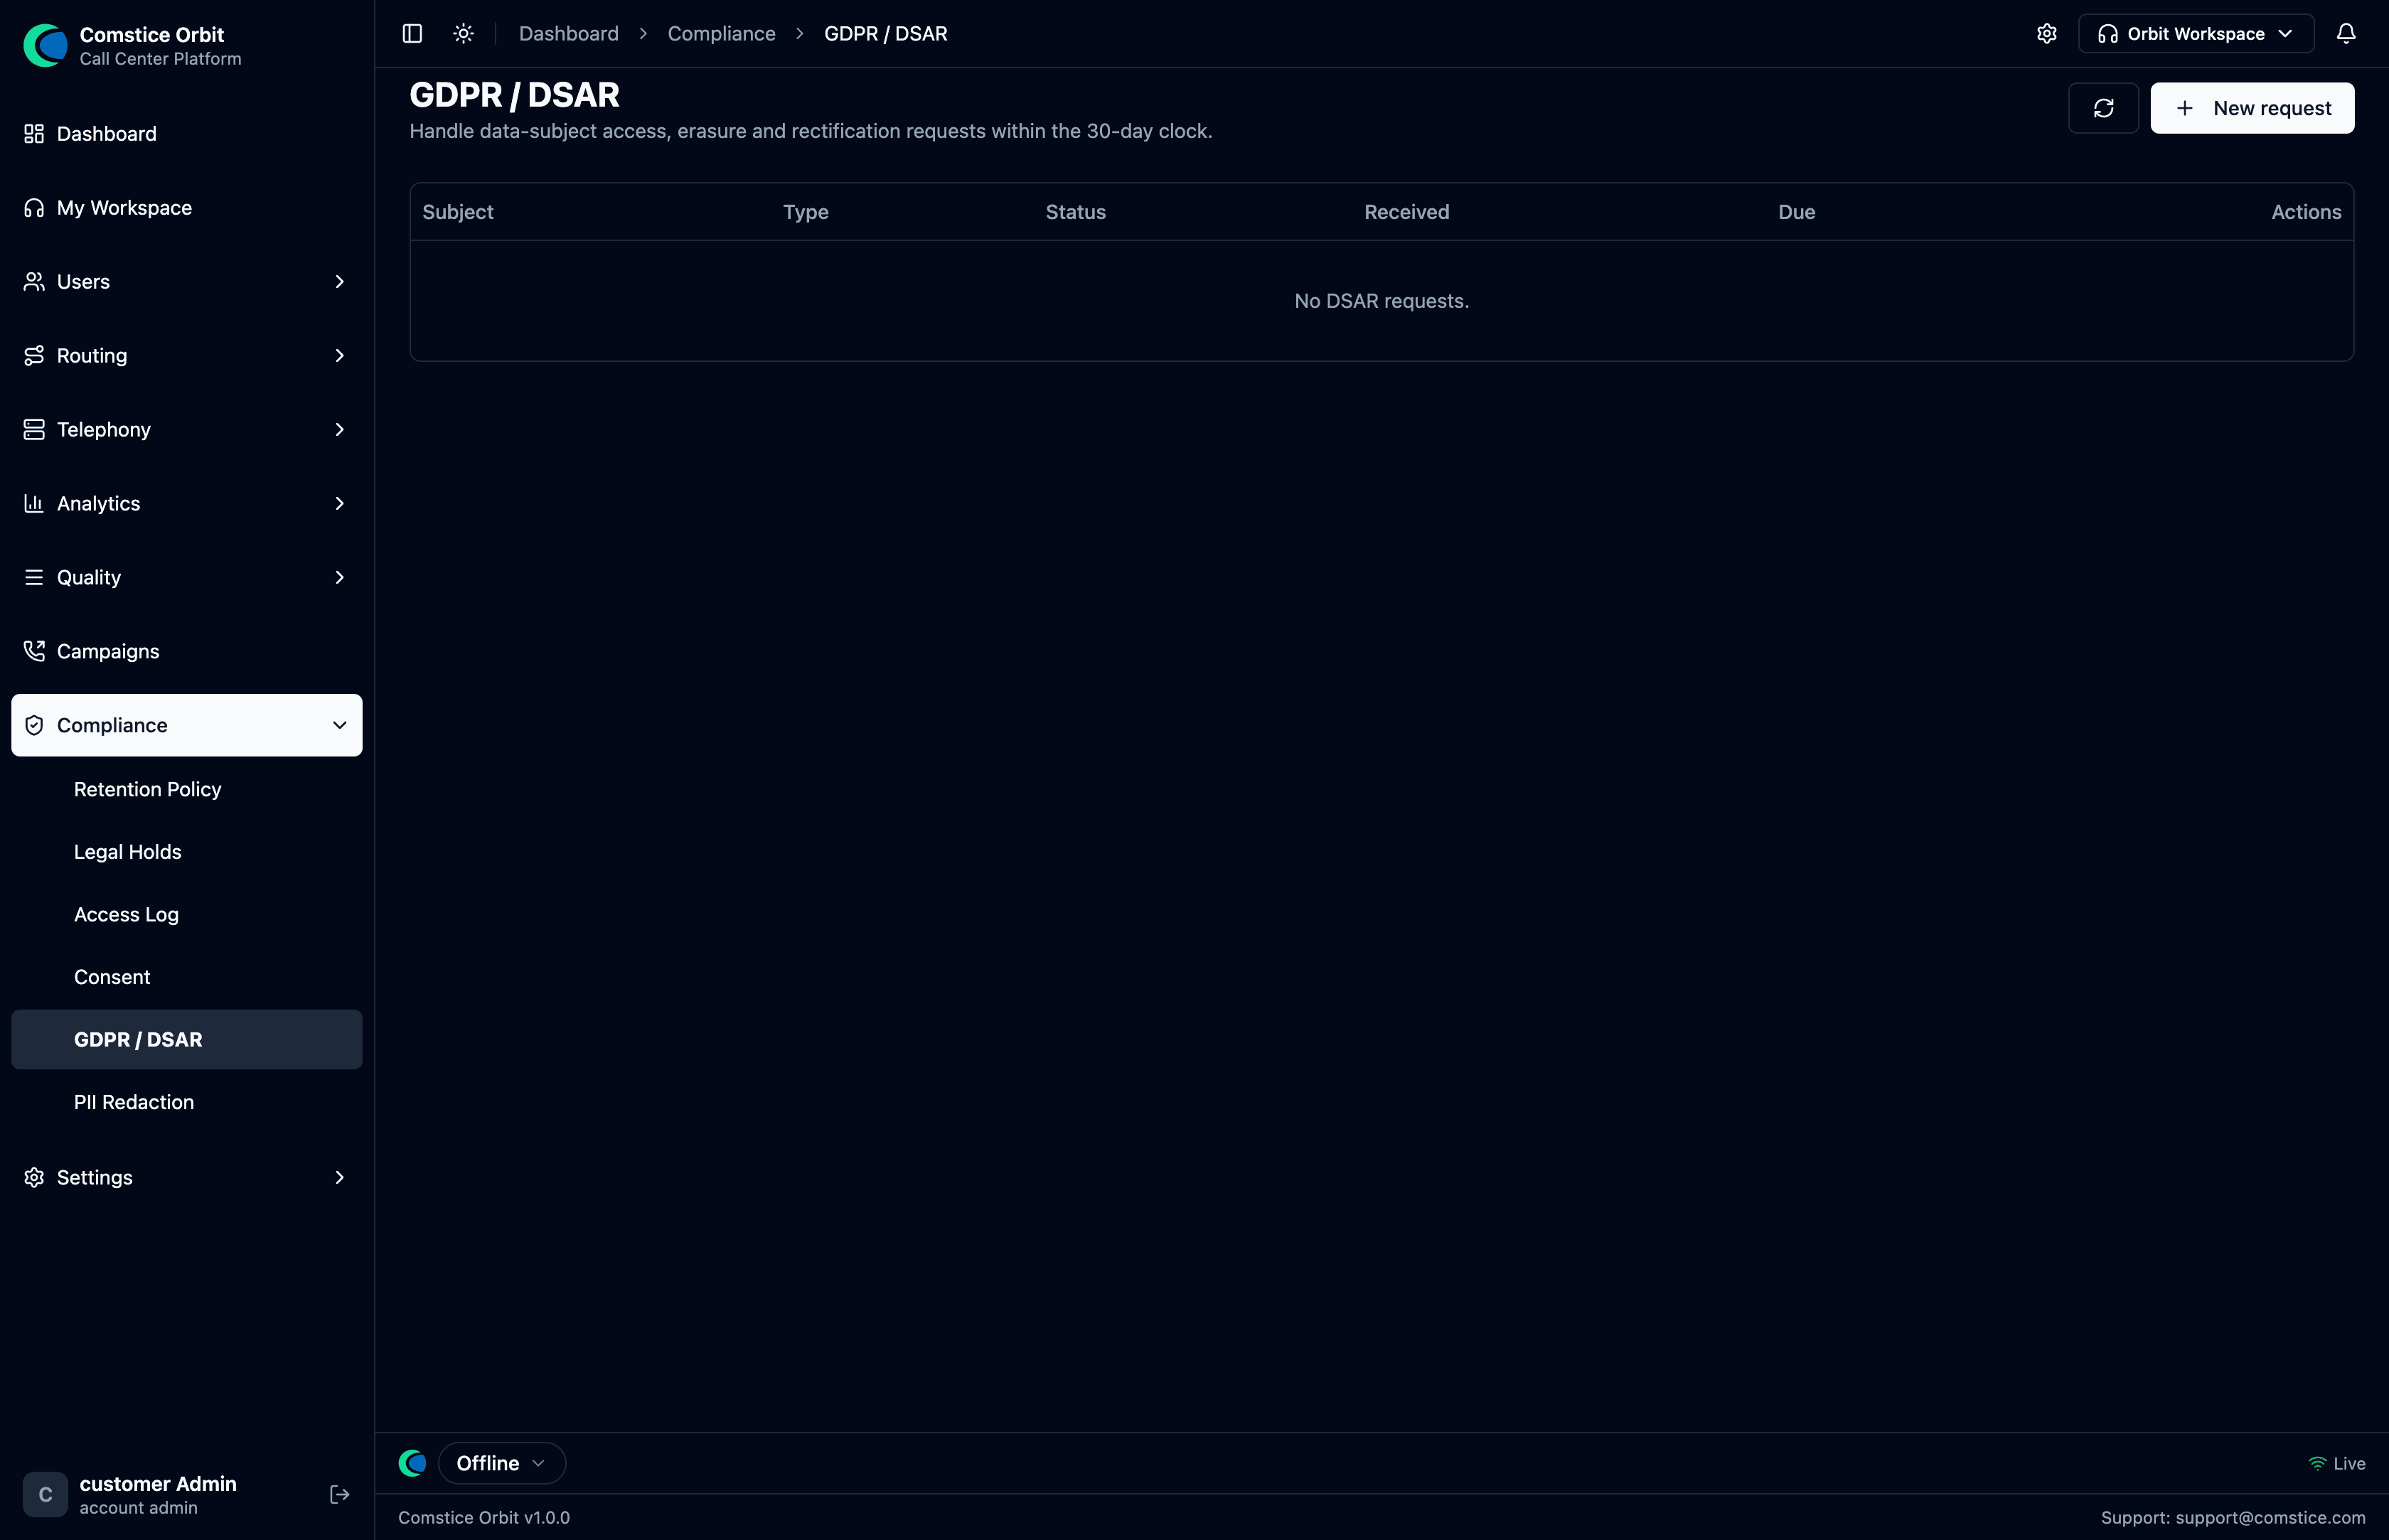Click the Received column header
The image size is (2389, 1540).
[1406, 212]
